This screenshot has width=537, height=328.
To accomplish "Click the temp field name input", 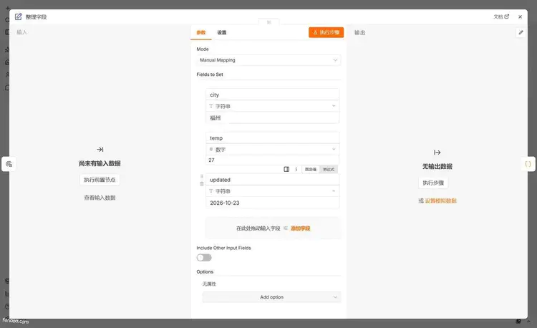I will (x=272, y=138).
